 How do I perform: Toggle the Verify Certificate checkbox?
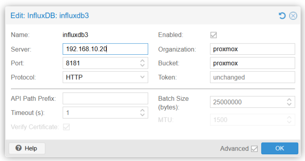click(66, 127)
